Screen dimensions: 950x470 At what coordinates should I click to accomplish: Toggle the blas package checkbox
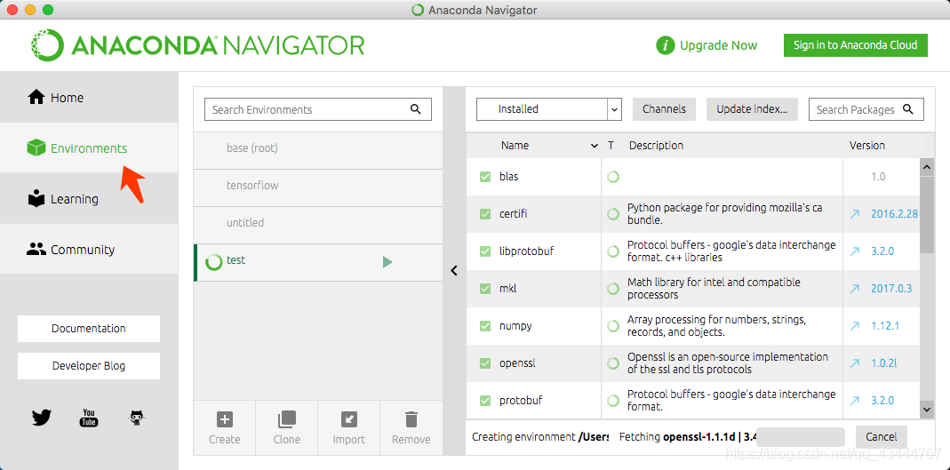[484, 177]
